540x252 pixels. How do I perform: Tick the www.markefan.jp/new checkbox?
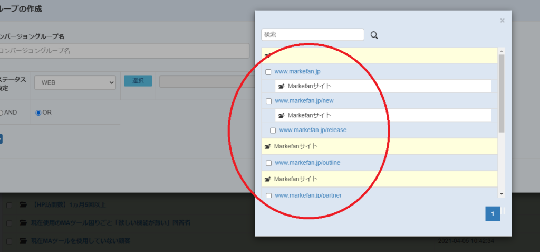point(269,101)
